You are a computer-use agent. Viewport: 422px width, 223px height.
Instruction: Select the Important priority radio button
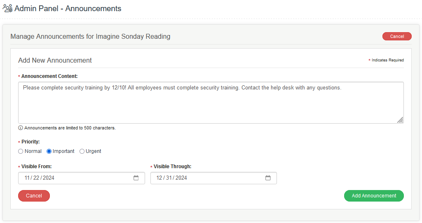[49, 151]
